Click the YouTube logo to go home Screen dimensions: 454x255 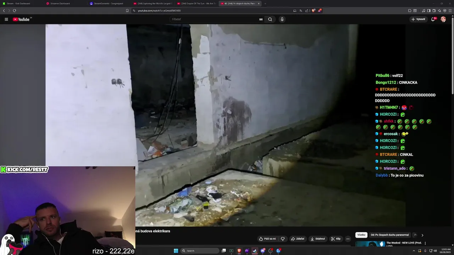tap(22, 19)
